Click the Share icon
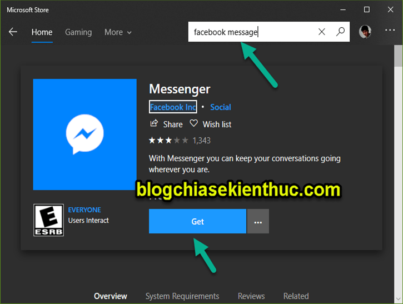Viewport: 403px width, 304px height. [153, 123]
